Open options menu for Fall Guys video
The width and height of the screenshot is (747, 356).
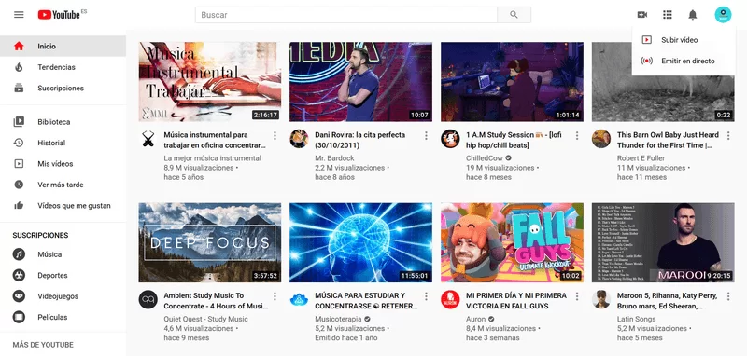[577, 296]
